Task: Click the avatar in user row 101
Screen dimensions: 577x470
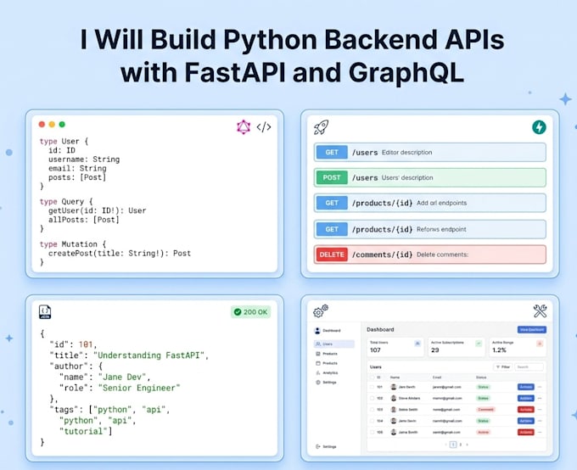Action: 394,387
